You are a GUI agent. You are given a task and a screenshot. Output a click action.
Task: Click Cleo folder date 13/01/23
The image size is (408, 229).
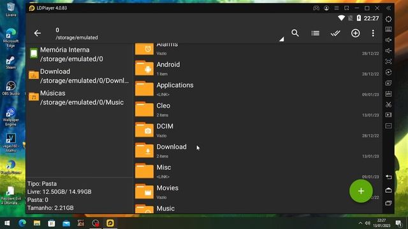tap(370, 115)
